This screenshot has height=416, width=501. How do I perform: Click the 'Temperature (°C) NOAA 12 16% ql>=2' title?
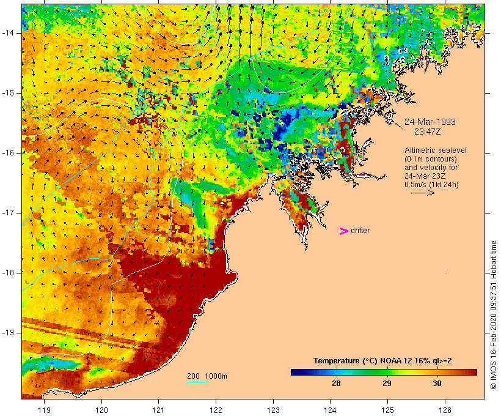point(382,361)
